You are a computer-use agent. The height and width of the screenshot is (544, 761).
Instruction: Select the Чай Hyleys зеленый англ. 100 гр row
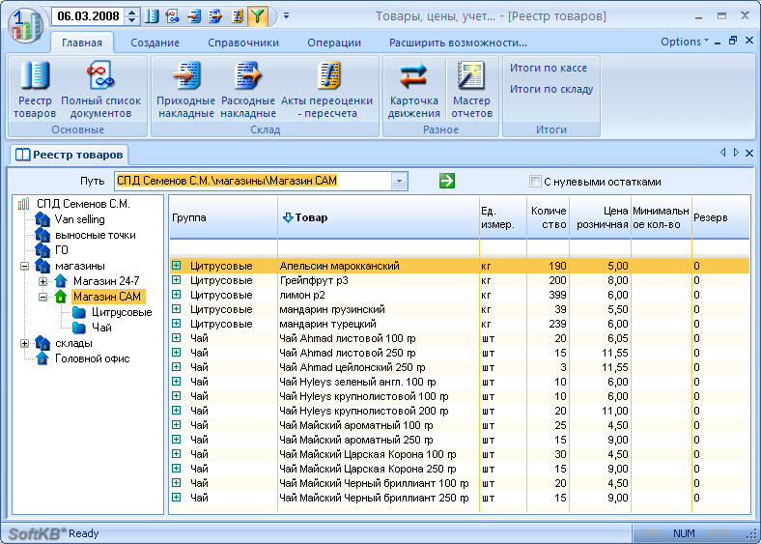pyautogui.click(x=459, y=382)
